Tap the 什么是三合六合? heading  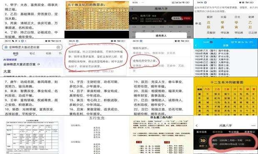point(161,117)
